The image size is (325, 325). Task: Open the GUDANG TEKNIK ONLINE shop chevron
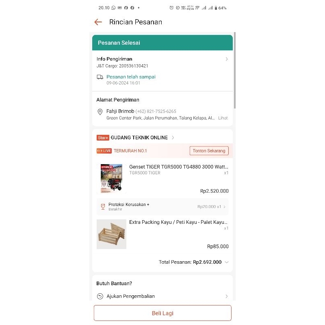pos(173,138)
